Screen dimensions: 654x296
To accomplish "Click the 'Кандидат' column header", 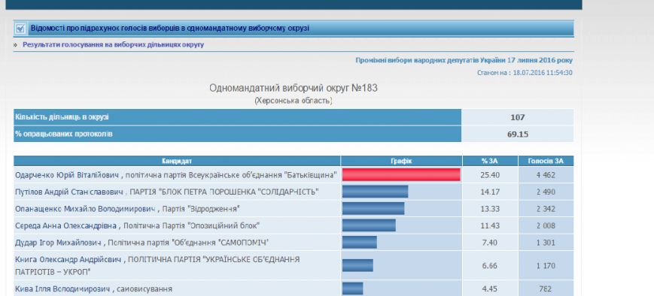I will [x=177, y=161].
